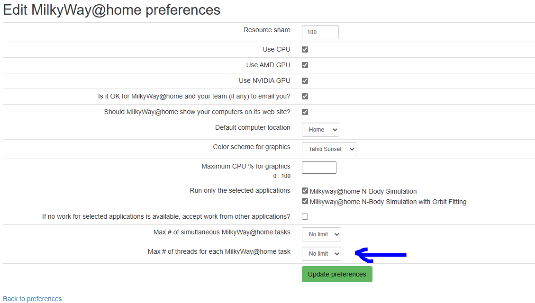
Task: Uncheck the Use CPU checkbox
Action: pos(305,49)
